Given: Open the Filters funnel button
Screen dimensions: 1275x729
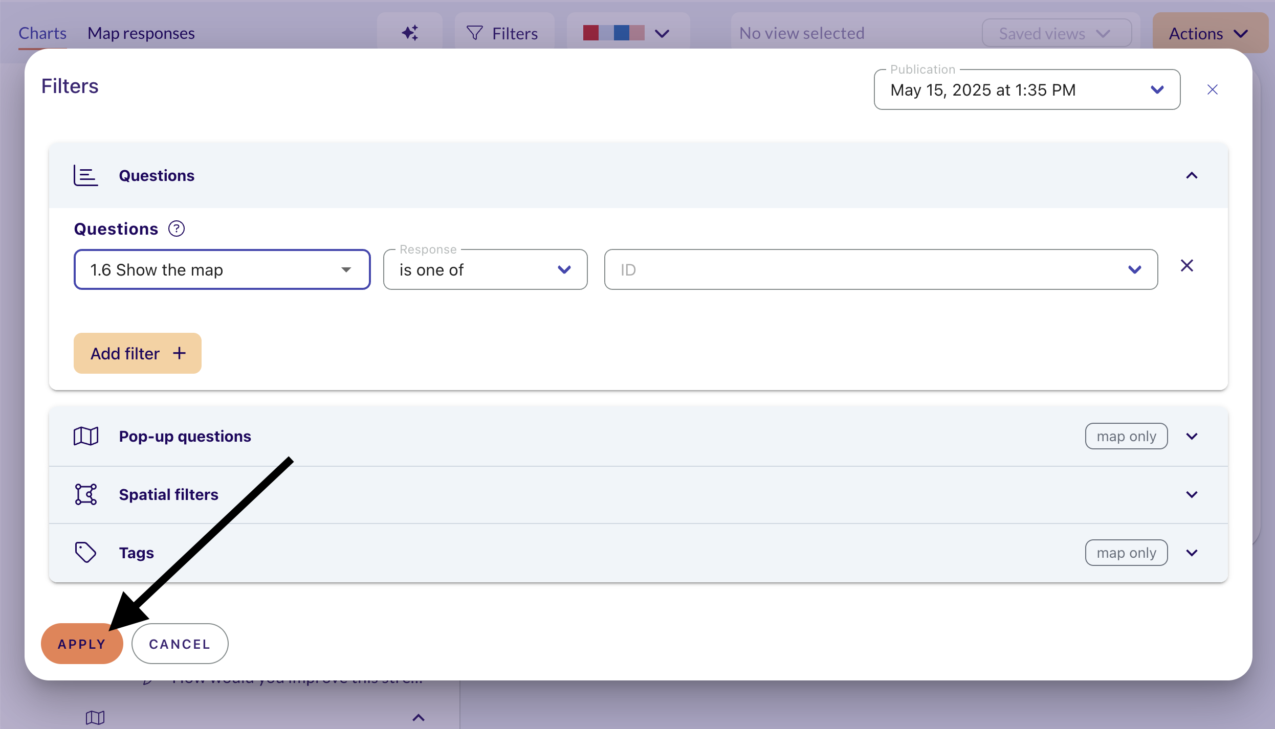Looking at the screenshot, I should click(x=504, y=33).
